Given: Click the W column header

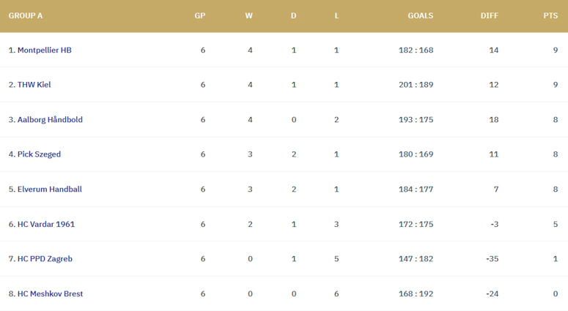Looking at the screenshot, I should pos(249,15).
